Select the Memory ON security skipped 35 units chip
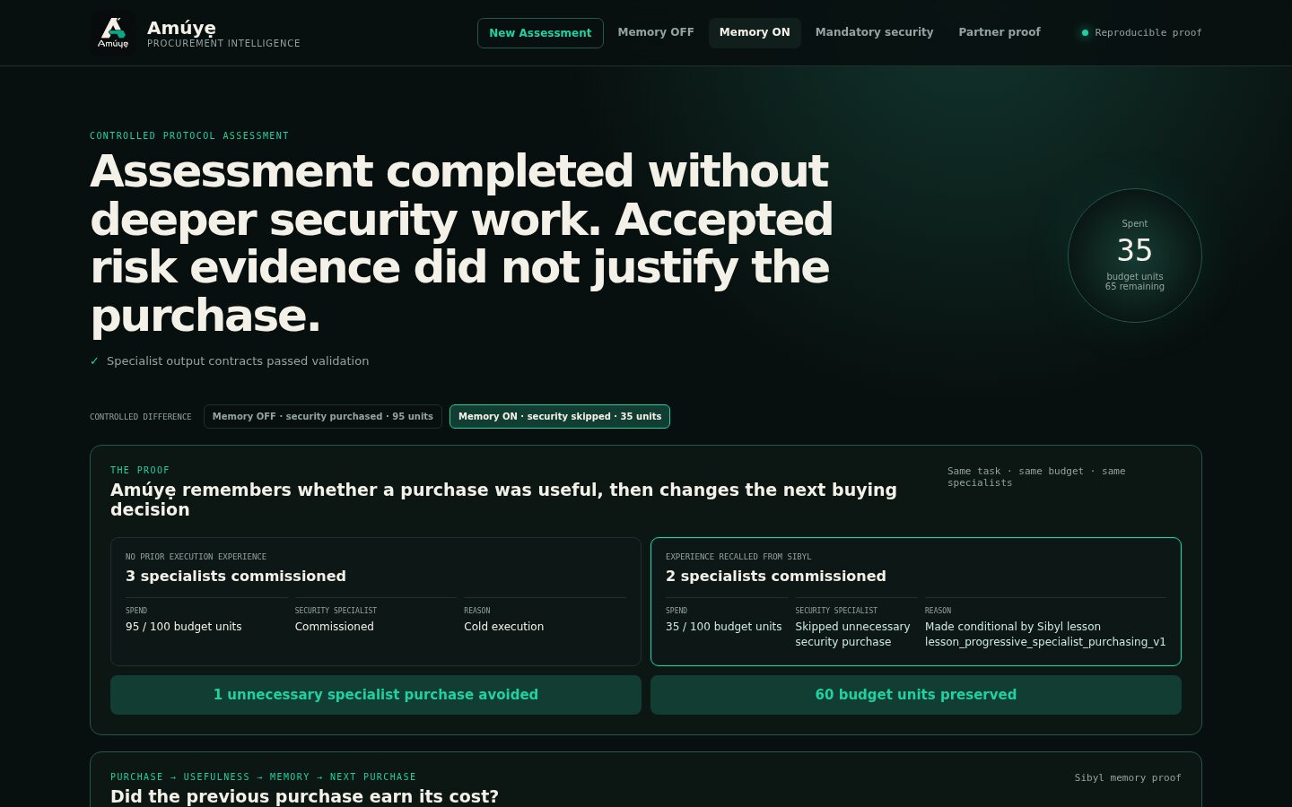 point(560,416)
